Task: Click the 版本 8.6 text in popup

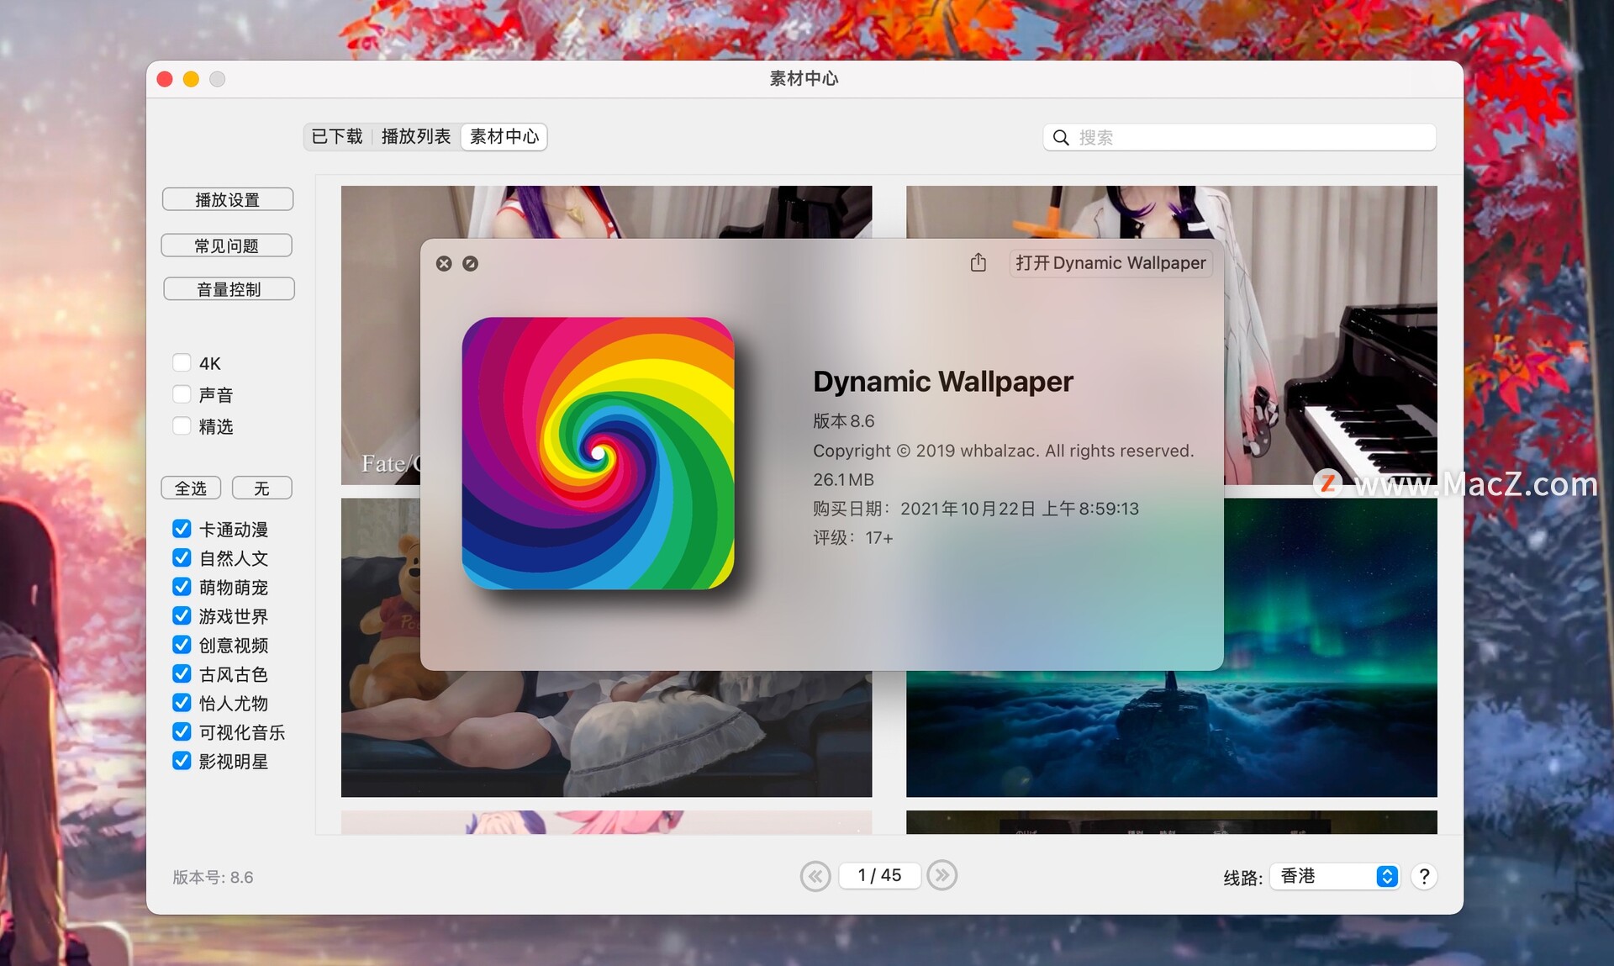Action: coord(844,421)
